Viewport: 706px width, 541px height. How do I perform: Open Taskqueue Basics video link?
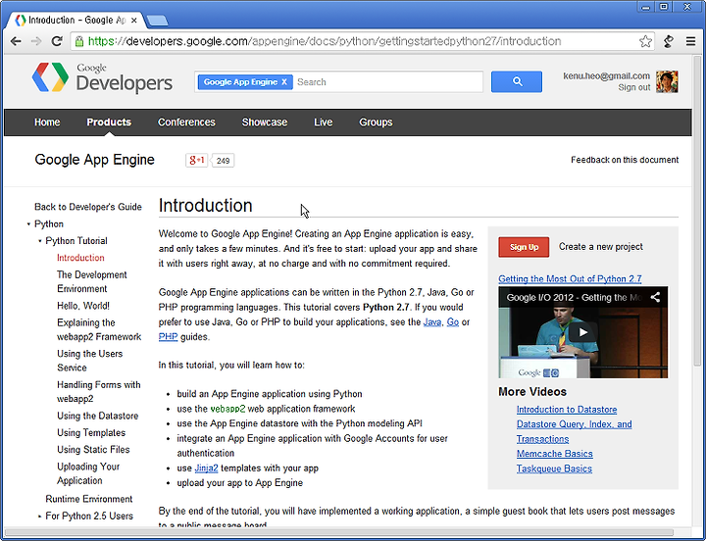click(554, 468)
